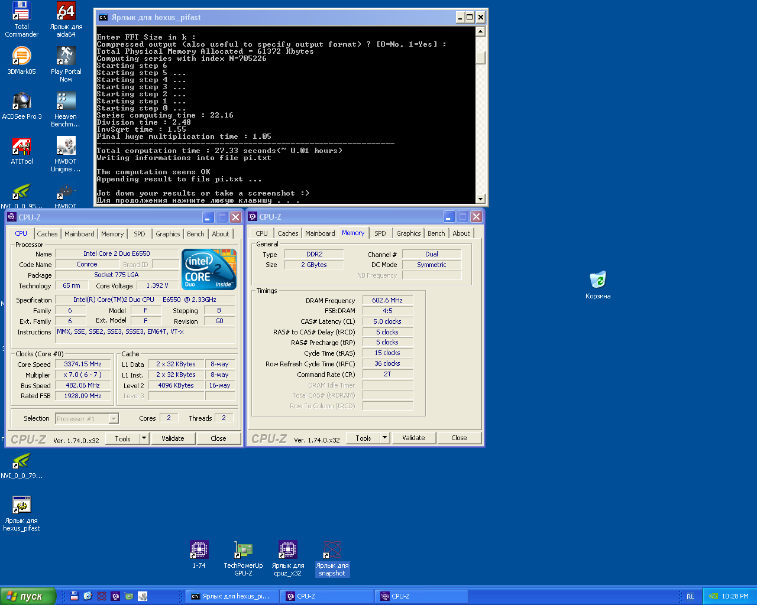Expand Tools dropdown arrow in left CPU-Z window
The image size is (757, 605).
(x=144, y=438)
